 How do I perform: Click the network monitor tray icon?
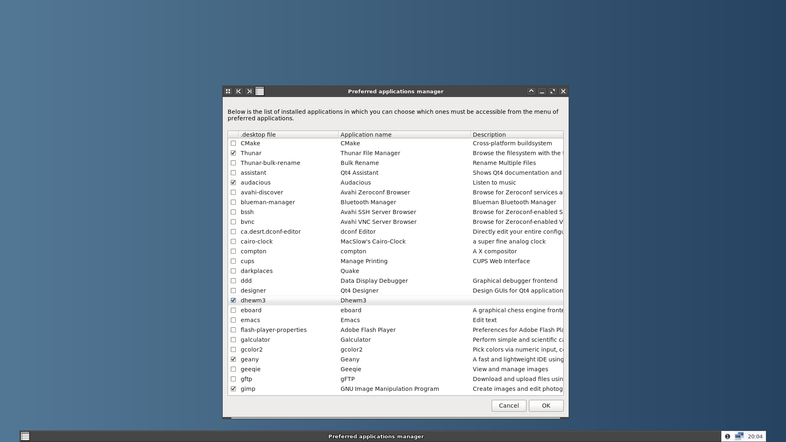point(739,436)
